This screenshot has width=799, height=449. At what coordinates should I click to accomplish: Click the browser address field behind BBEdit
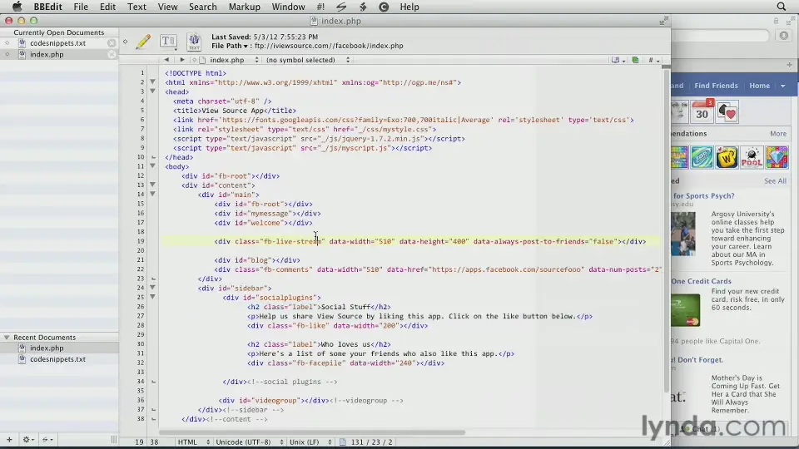(x=719, y=35)
